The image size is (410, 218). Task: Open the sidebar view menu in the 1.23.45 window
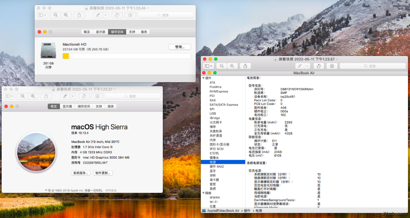(43, 15)
